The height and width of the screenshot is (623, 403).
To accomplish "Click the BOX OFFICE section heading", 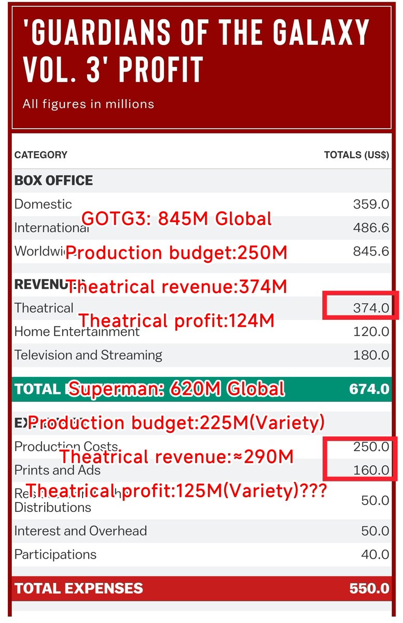I will (54, 181).
